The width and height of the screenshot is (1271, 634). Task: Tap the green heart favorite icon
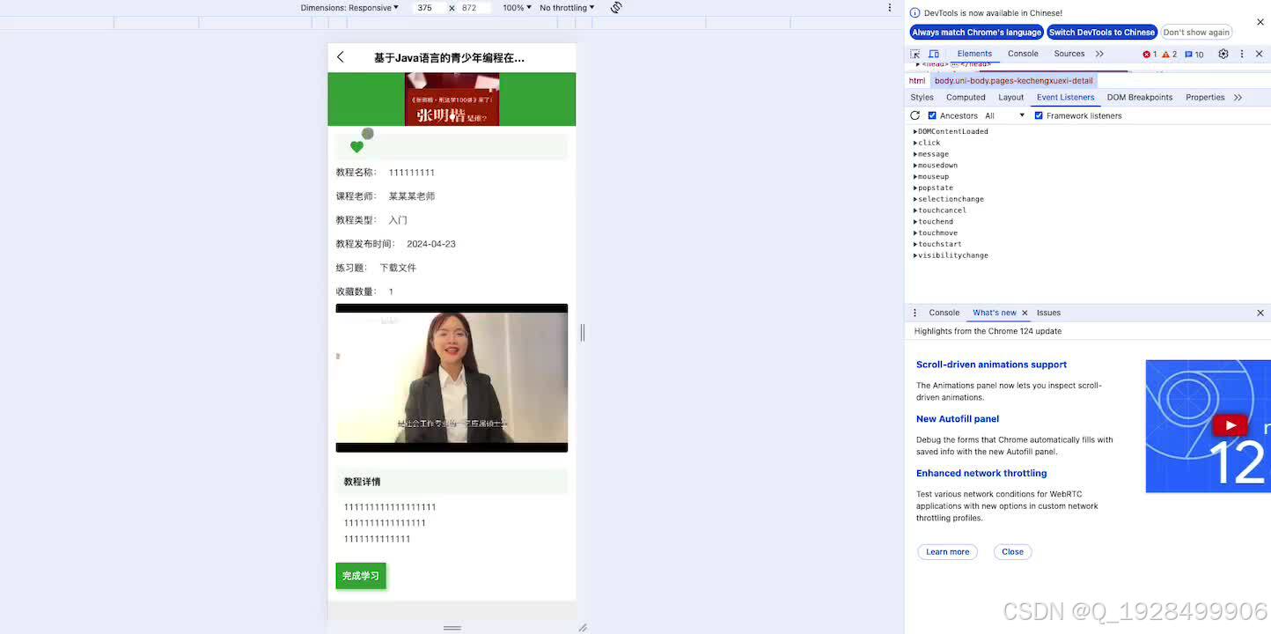(x=356, y=147)
